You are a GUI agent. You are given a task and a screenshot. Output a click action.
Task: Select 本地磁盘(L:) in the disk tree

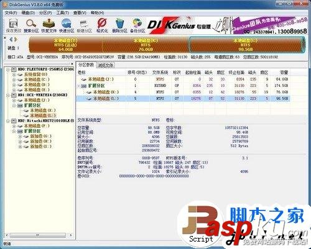coord(43,115)
